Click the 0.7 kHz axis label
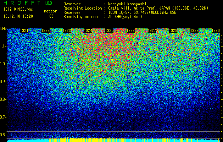 [x=3, y=117]
